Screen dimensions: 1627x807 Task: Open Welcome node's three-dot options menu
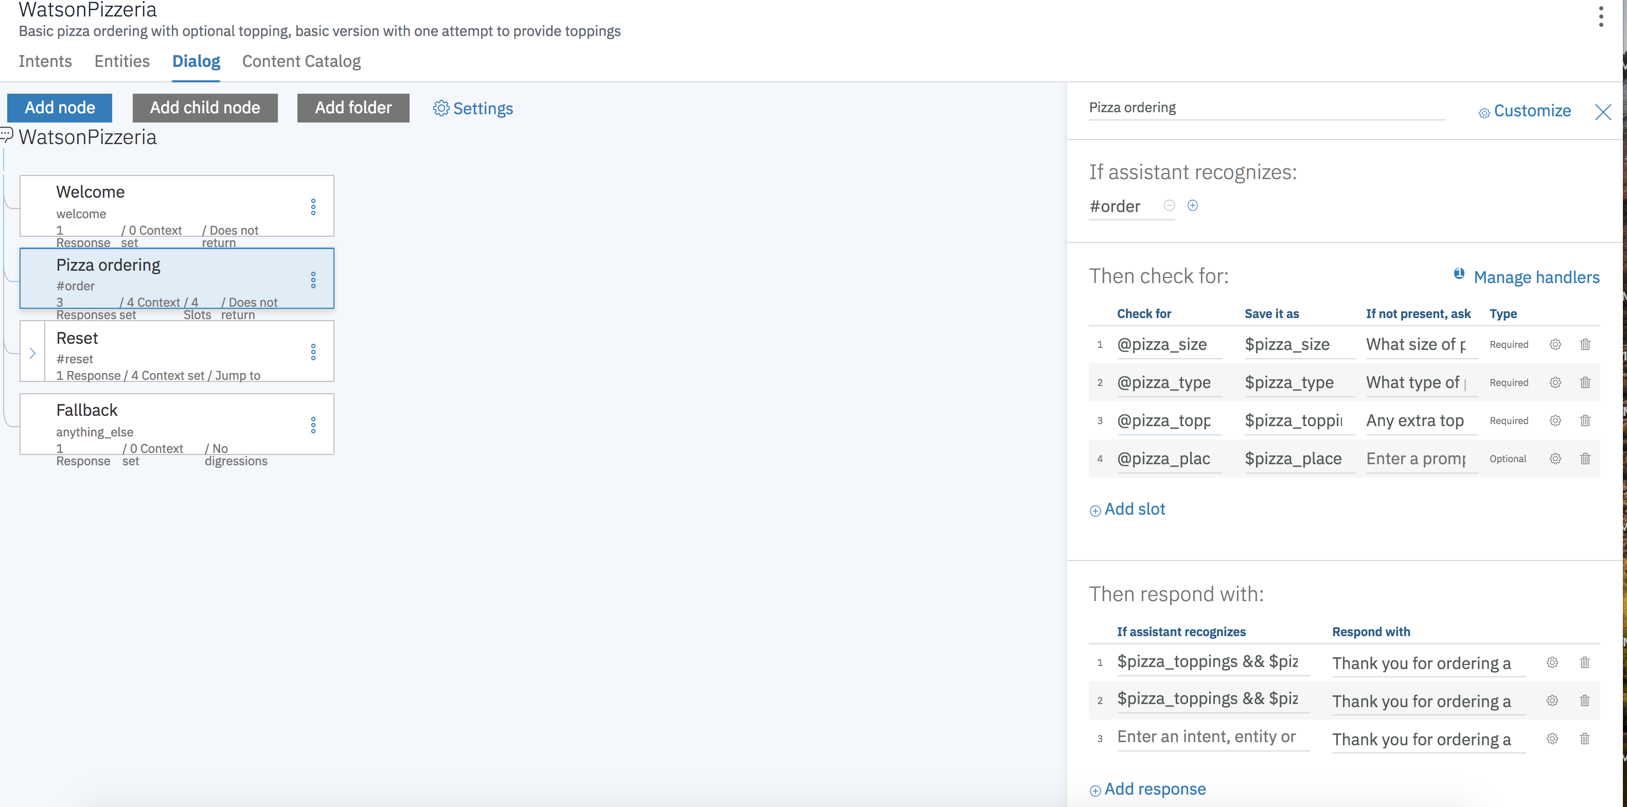(x=313, y=207)
